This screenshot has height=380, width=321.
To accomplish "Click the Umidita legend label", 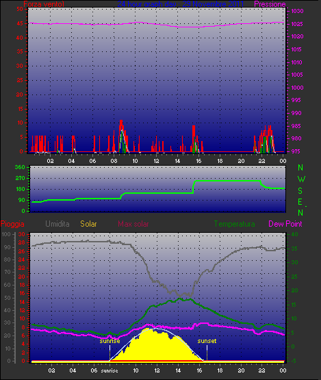I will pyautogui.click(x=57, y=224).
